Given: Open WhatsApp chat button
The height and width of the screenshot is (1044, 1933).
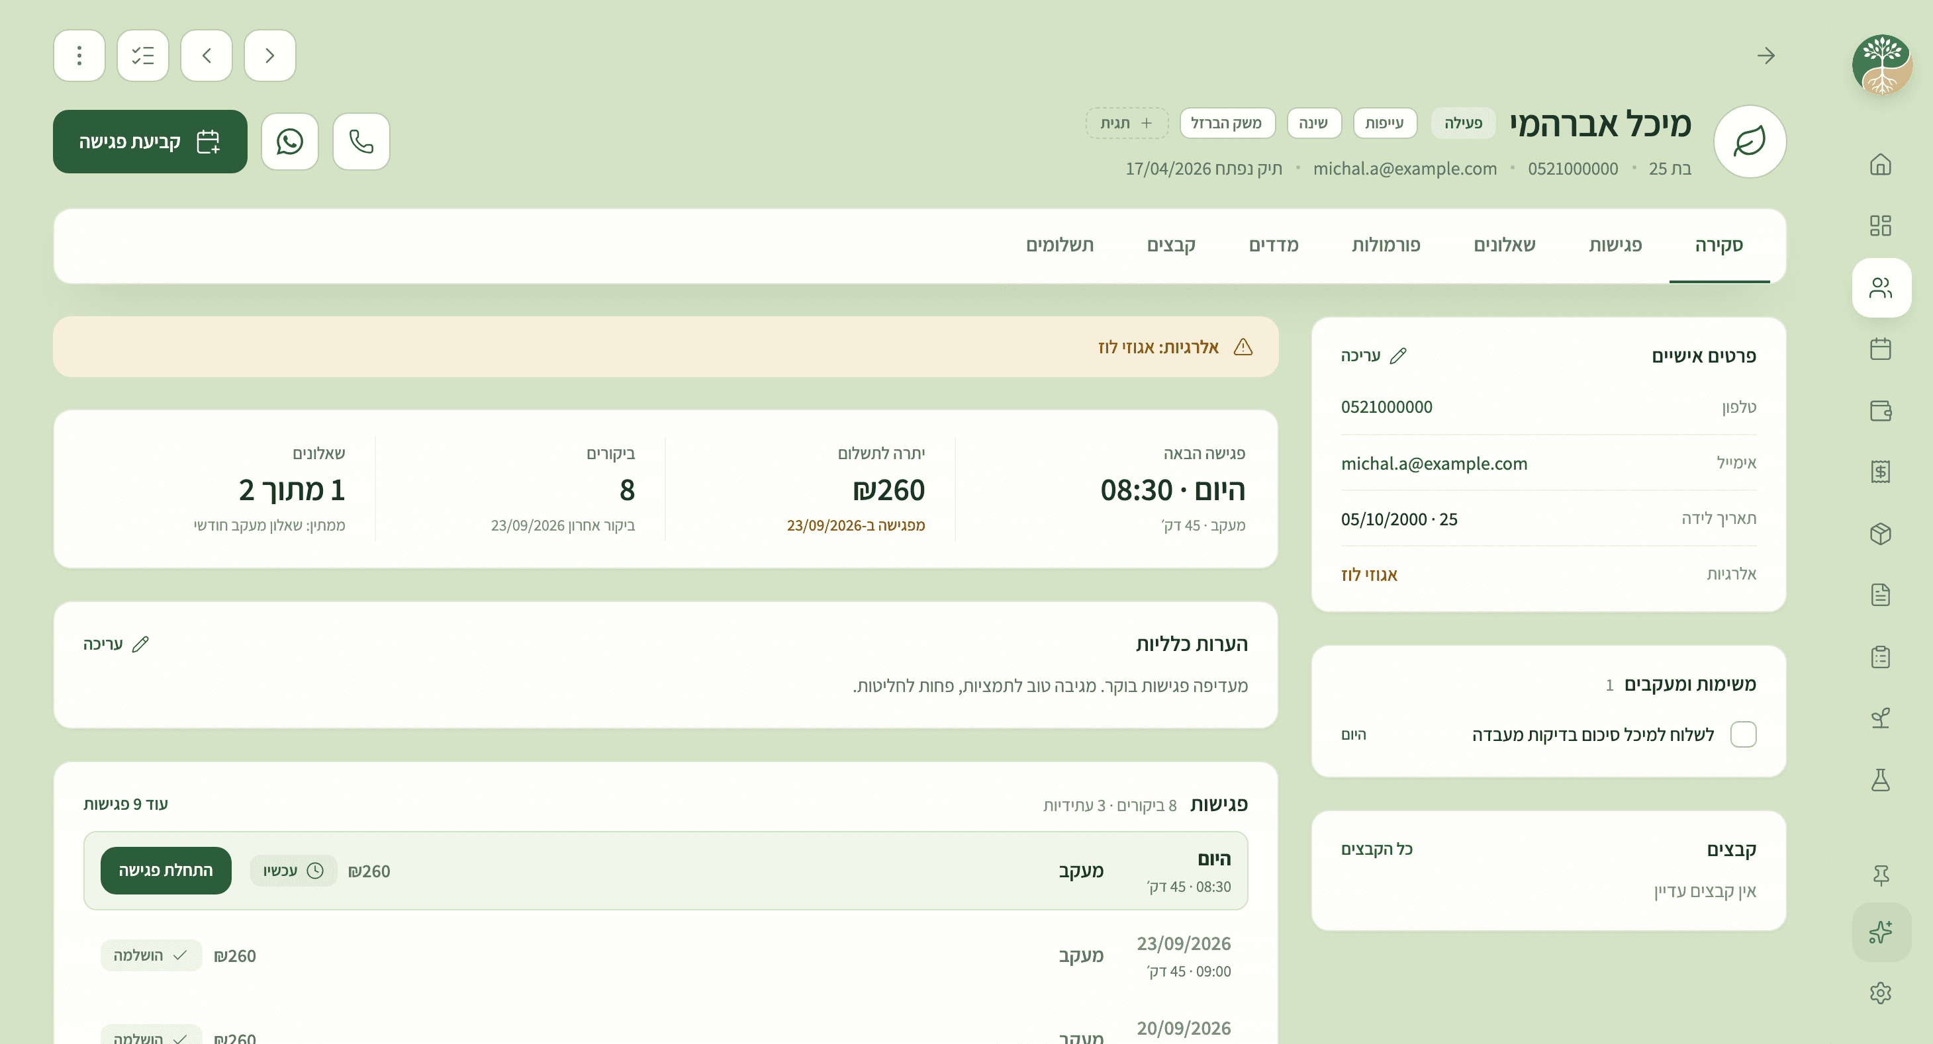Looking at the screenshot, I should [x=290, y=142].
